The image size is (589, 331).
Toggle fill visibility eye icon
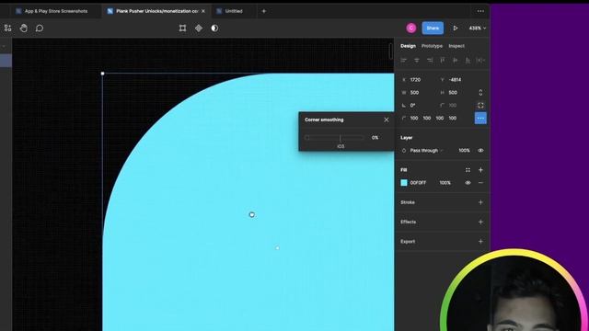[x=468, y=183]
